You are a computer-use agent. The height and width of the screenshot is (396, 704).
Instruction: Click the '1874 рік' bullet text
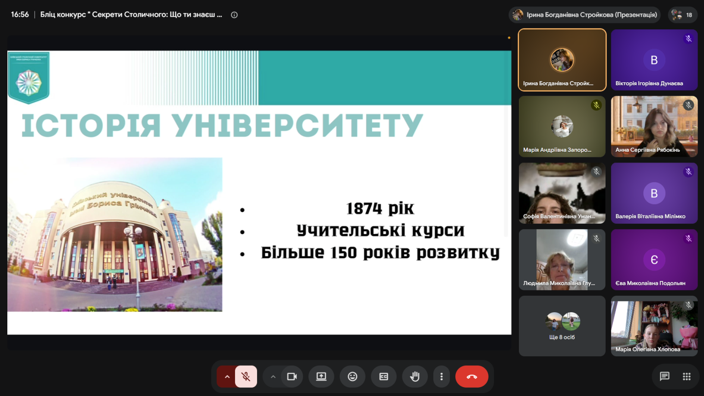(380, 209)
